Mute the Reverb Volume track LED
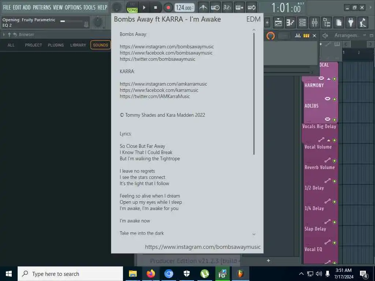The height and width of the screenshot is (281, 375). tap(334, 181)
